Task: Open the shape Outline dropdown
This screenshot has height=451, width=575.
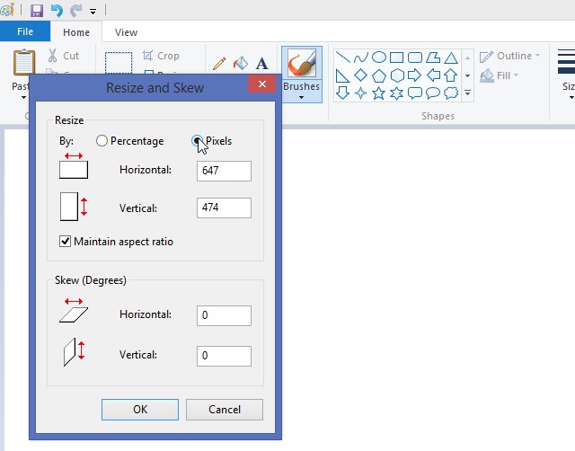Action: click(510, 56)
